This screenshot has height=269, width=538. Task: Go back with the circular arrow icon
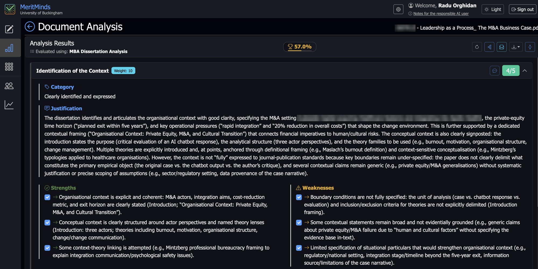[30, 27]
